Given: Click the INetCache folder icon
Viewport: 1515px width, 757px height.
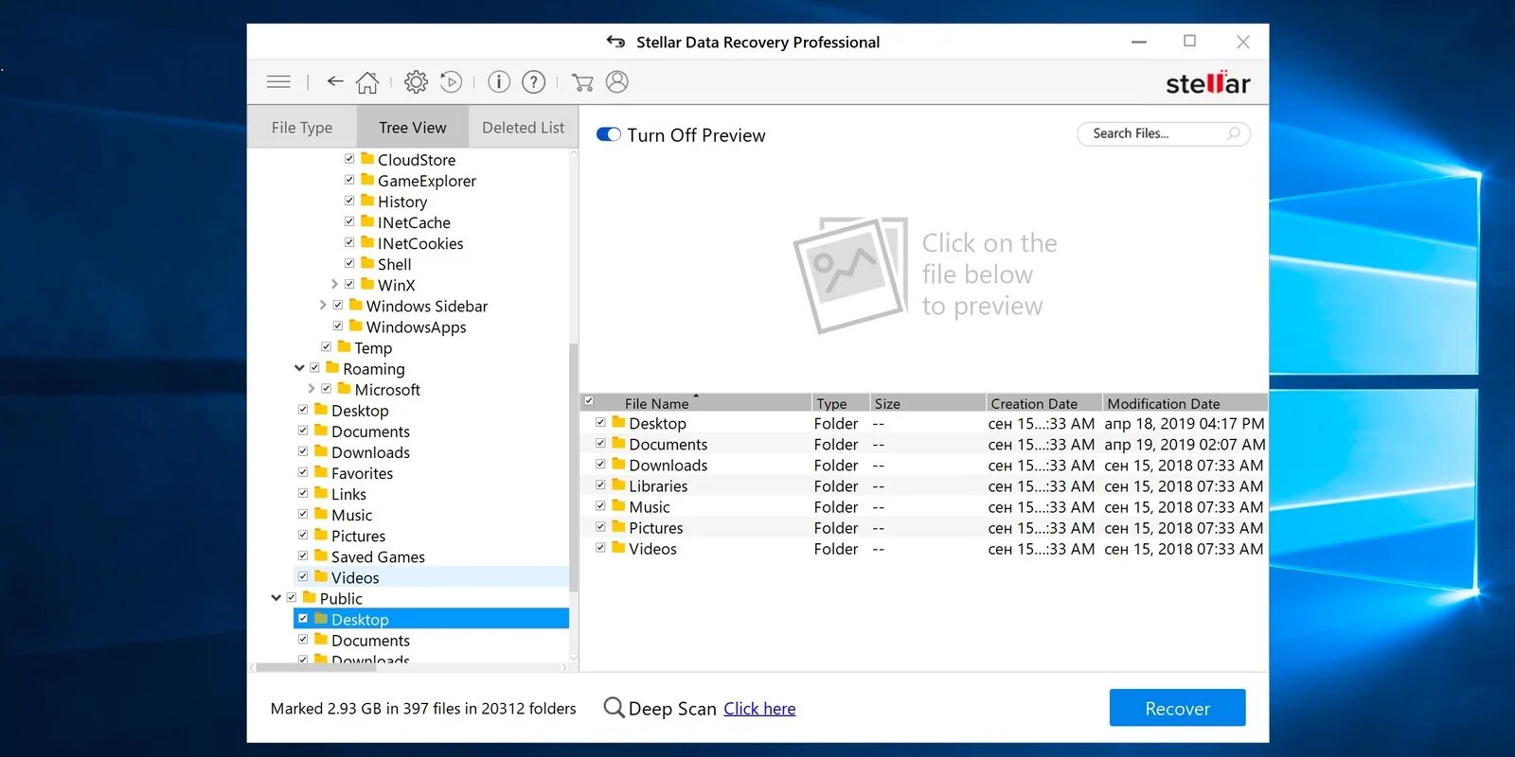Looking at the screenshot, I should 367,221.
